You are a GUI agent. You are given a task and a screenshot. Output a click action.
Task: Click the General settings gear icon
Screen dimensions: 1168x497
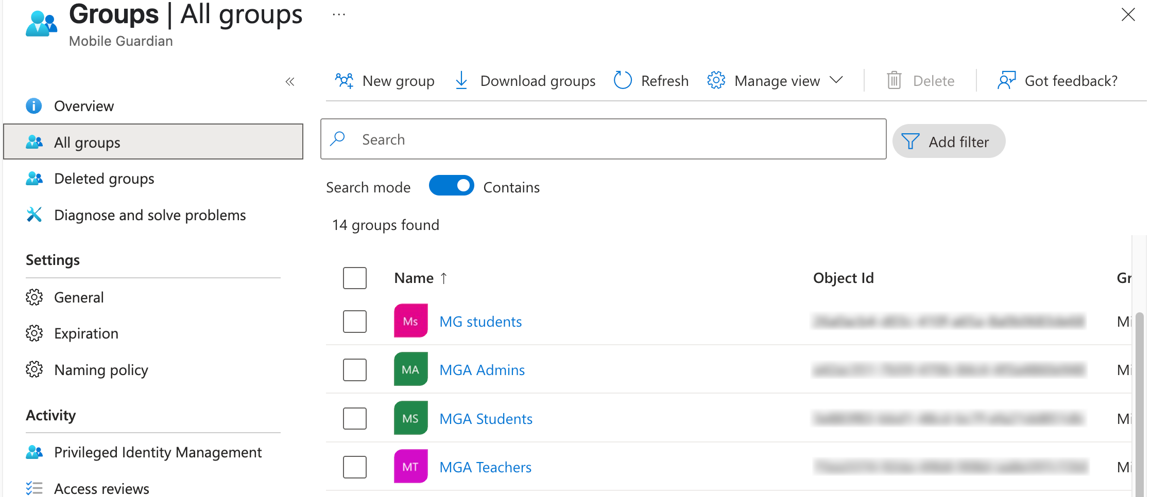[x=34, y=297]
